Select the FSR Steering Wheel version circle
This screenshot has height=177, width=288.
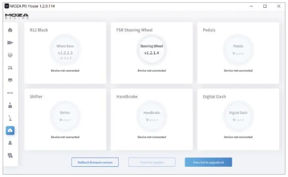coord(152,50)
